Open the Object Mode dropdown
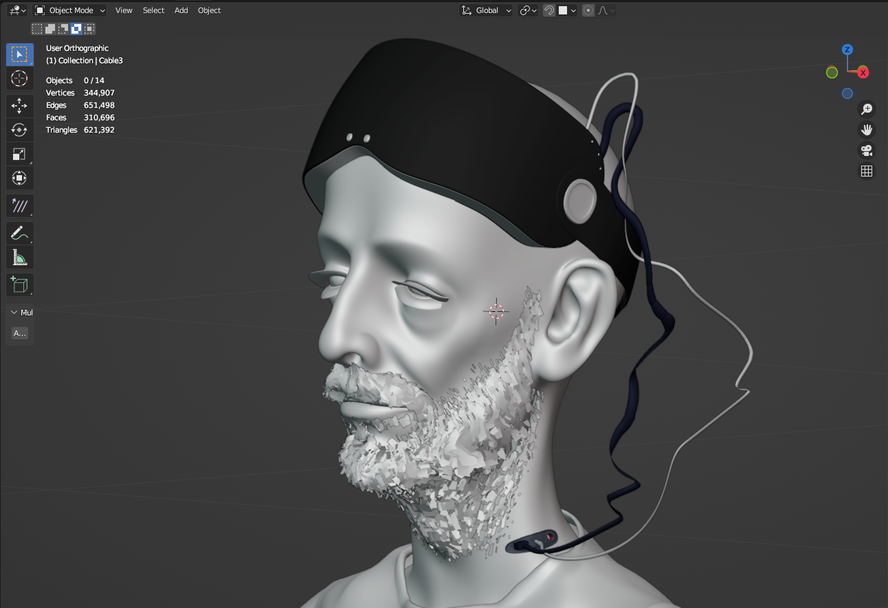Viewport: 888px width, 608px height. (70, 10)
